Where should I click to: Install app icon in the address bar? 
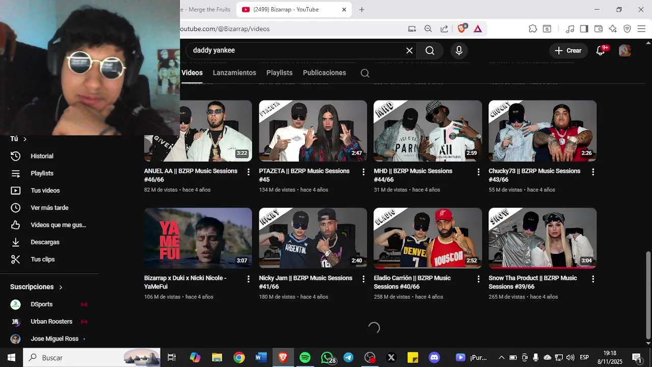(x=412, y=29)
